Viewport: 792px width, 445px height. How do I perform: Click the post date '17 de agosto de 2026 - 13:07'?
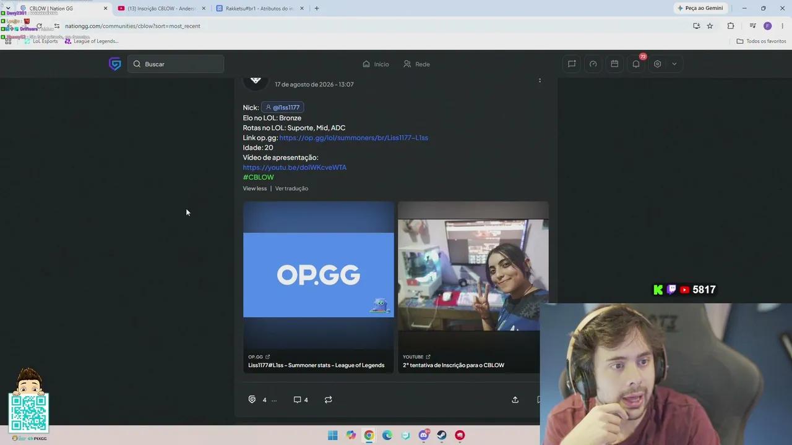tap(314, 85)
